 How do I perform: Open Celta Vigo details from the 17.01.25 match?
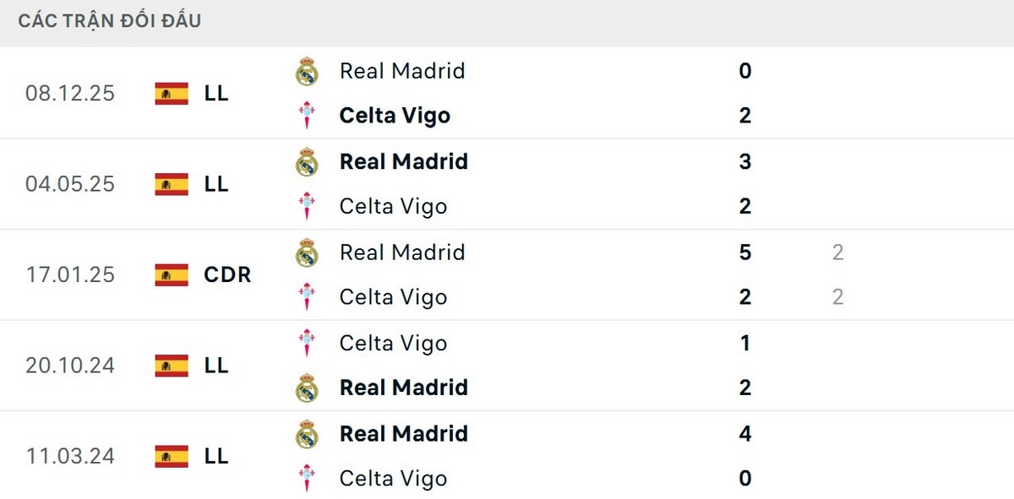pyautogui.click(x=393, y=297)
